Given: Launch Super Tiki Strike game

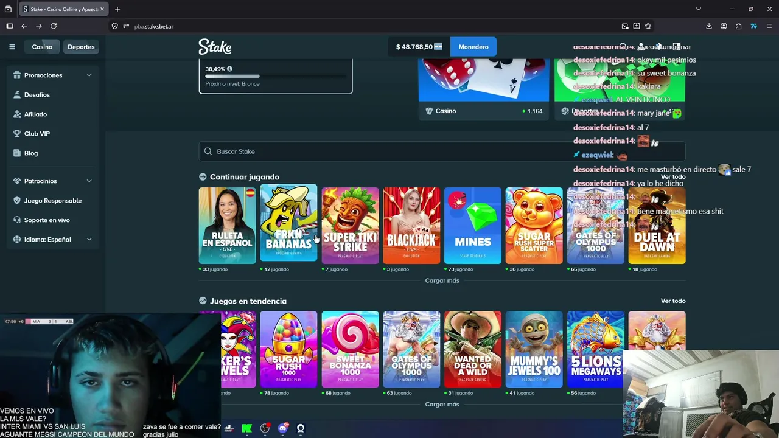Looking at the screenshot, I should pos(350,225).
